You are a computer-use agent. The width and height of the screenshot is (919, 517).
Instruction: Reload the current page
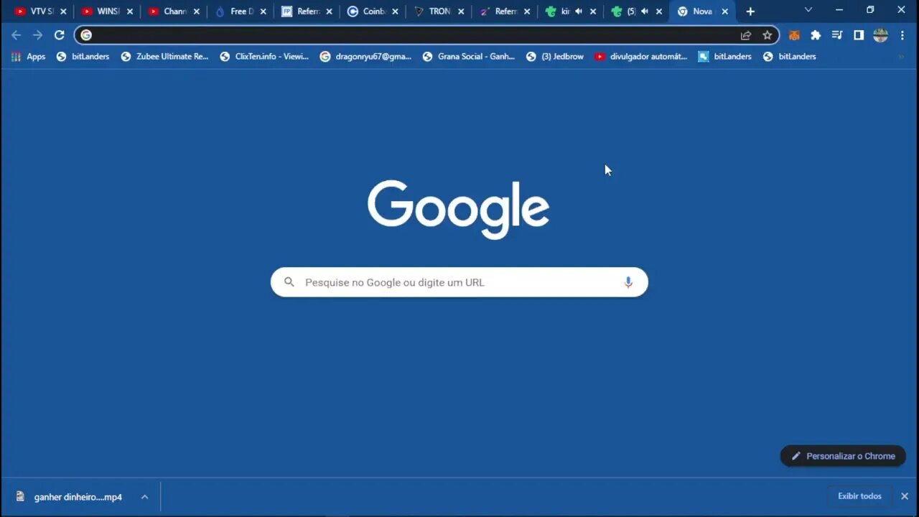point(59,35)
